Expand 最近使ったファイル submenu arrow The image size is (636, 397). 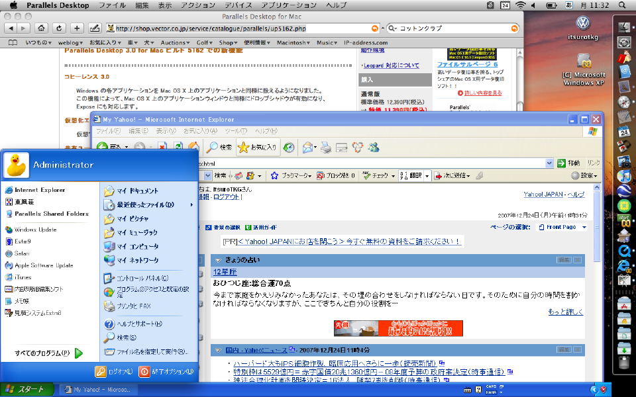191,205
